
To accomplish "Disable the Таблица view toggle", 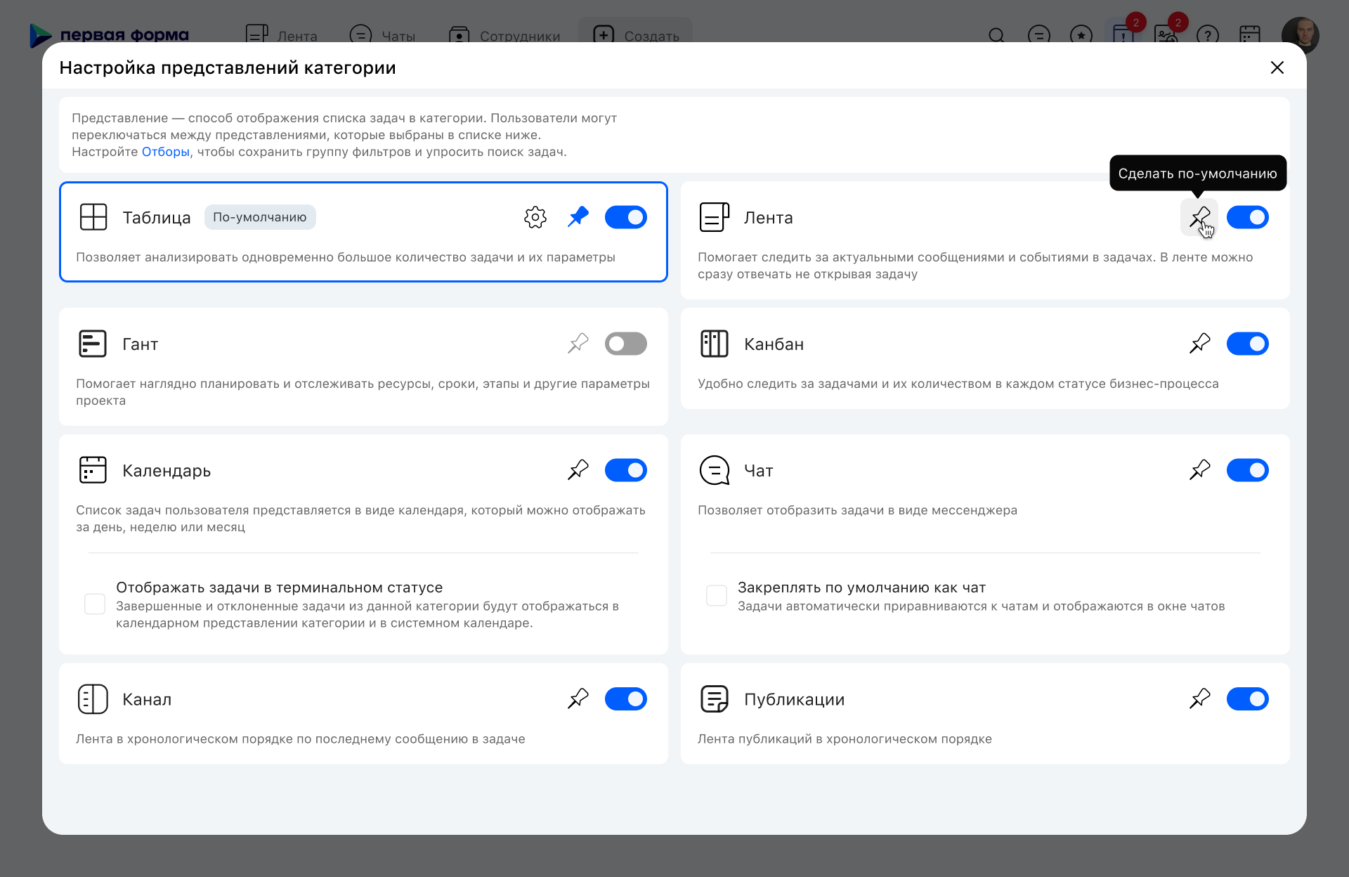I will point(625,217).
